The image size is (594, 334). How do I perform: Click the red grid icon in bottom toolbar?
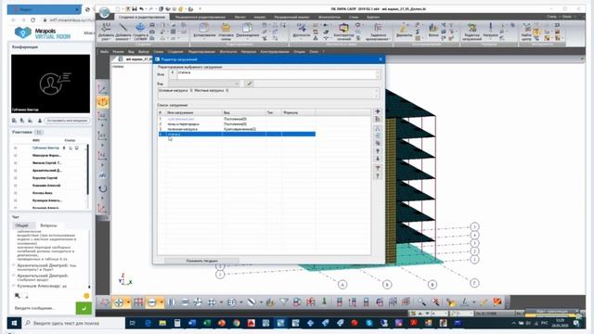(138, 302)
